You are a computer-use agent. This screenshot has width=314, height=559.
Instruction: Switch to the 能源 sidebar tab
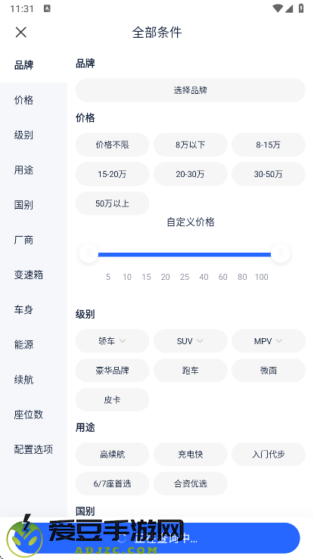click(x=23, y=345)
